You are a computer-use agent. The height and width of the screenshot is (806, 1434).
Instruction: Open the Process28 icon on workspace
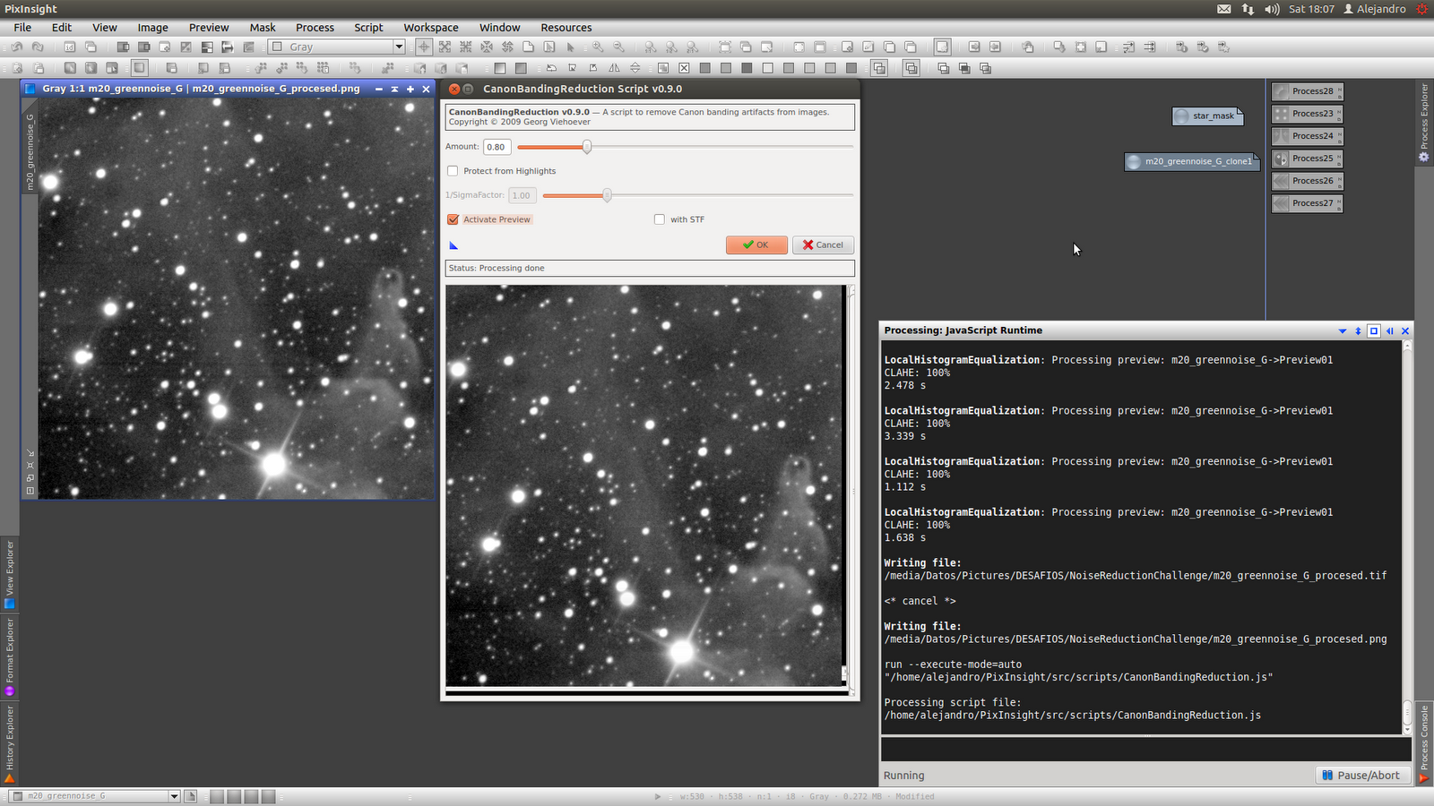tap(1307, 91)
